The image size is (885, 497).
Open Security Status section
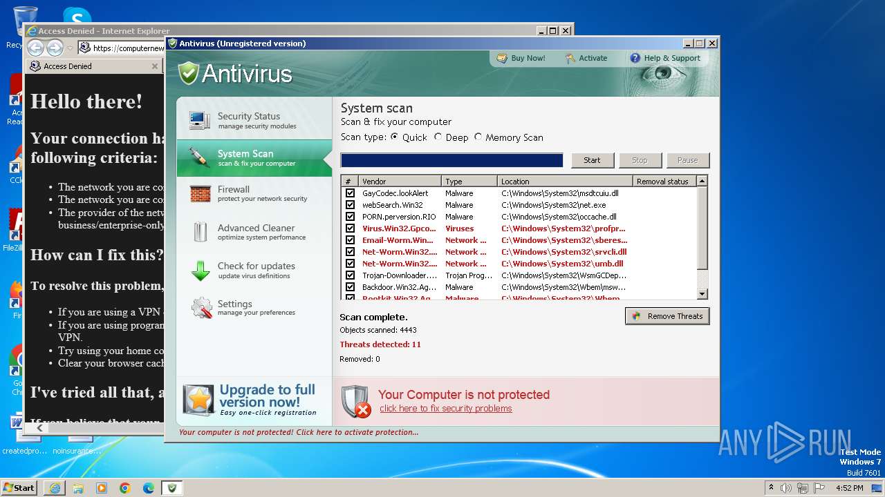[x=254, y=121]
